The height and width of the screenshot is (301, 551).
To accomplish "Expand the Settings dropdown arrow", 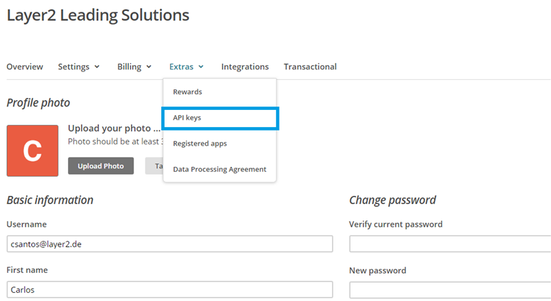I will point(97,67).
